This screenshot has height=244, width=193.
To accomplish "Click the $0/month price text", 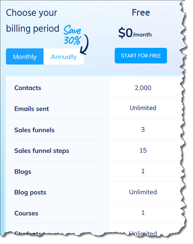I will pos(135,33).
